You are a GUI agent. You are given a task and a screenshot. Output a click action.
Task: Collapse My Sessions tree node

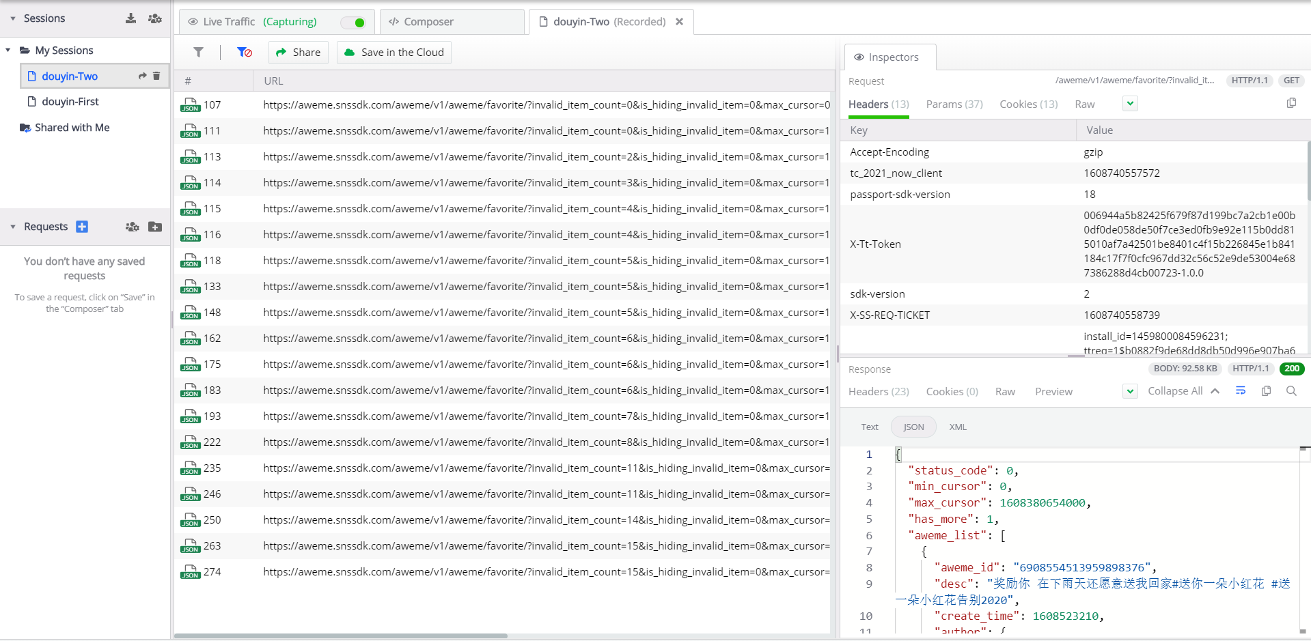pyautogui.click(x=8, y=51)
